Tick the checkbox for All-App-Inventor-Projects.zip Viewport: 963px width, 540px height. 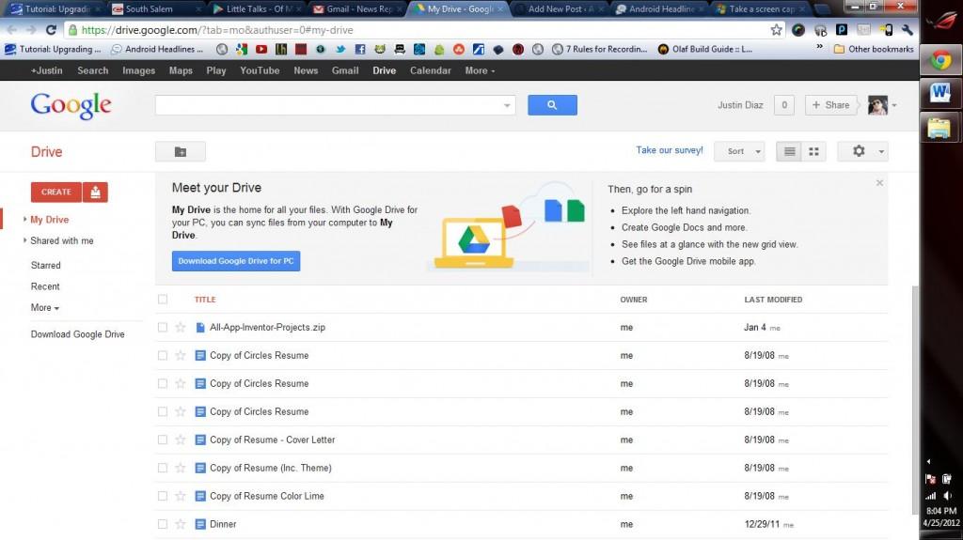coord(163,328)
